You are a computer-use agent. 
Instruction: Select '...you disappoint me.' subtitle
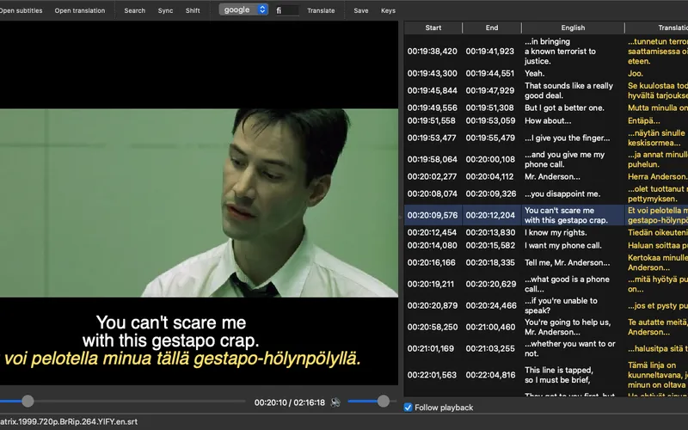coord(562,194)
